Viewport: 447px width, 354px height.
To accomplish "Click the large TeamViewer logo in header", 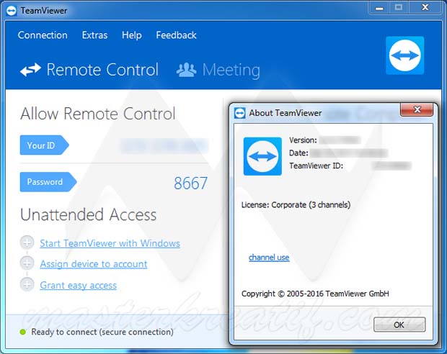I will click(404, 55).
